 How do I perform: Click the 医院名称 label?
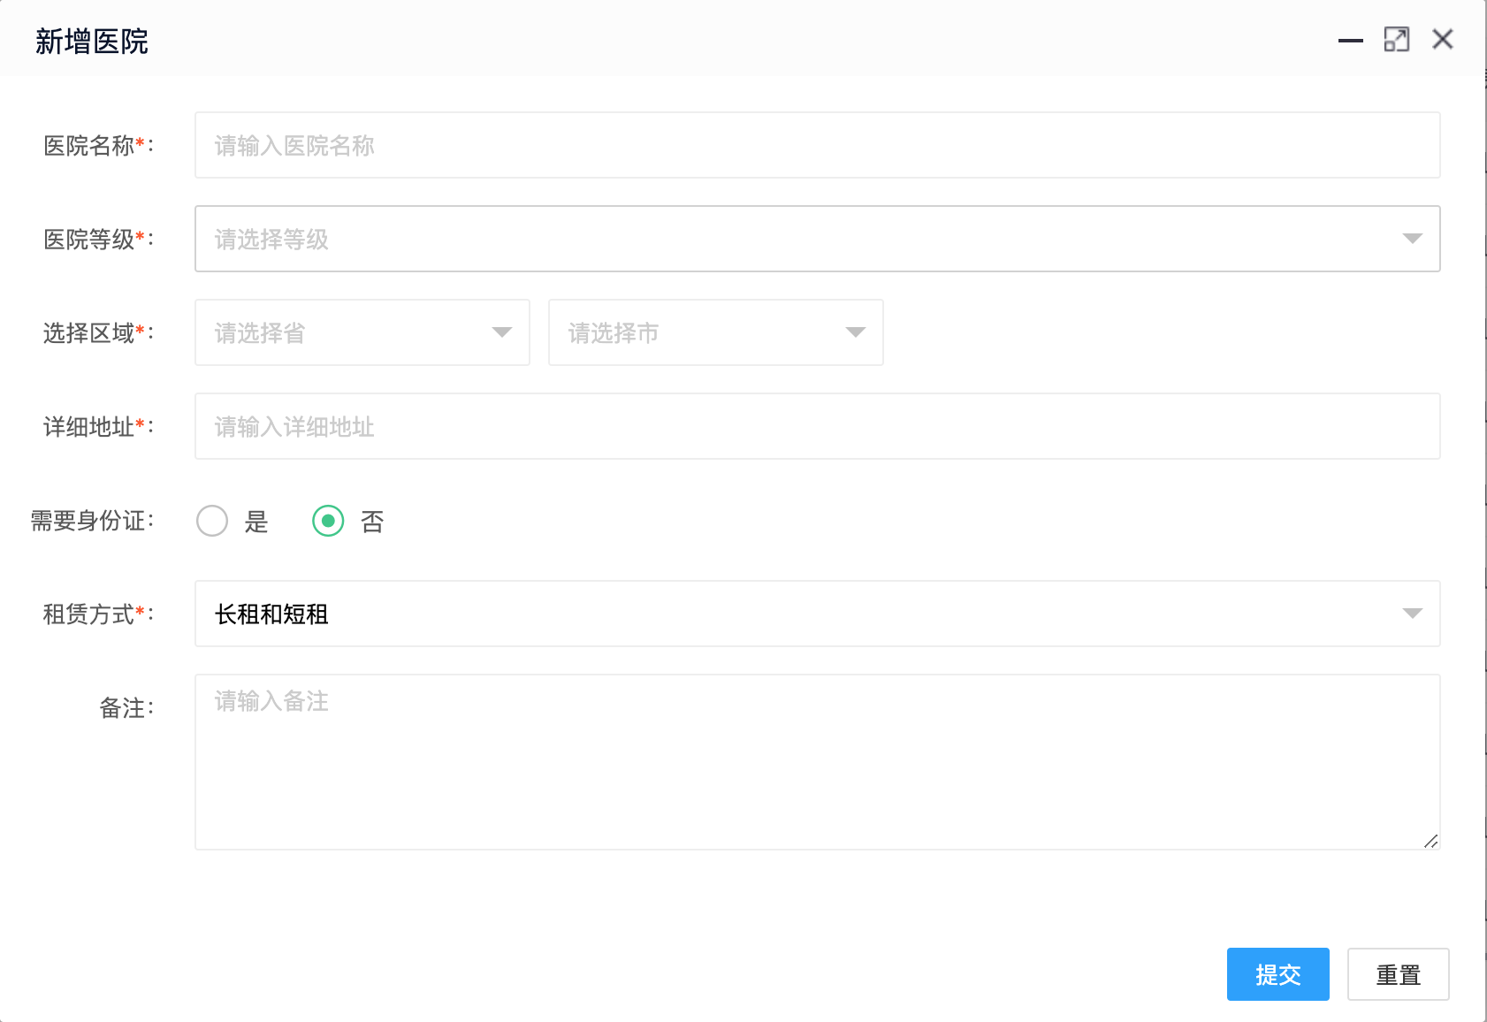(x=98, y=146)
